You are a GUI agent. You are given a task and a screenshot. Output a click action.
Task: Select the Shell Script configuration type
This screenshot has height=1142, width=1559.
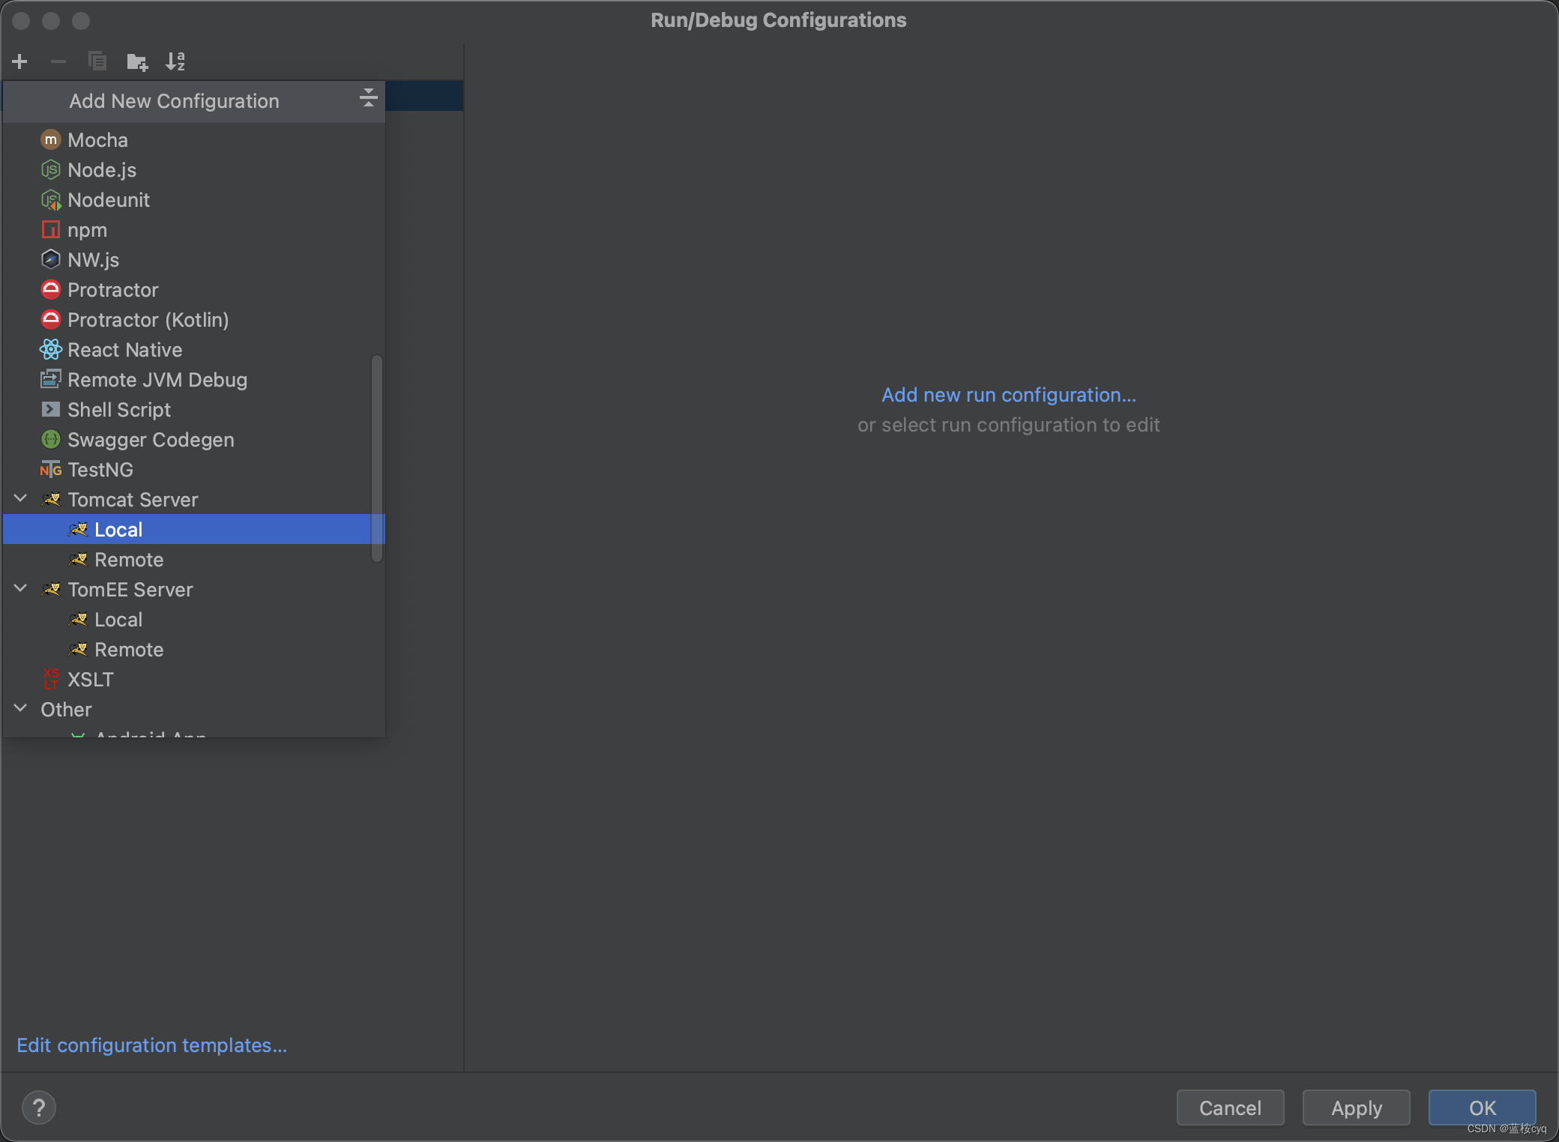coord(118,410)
